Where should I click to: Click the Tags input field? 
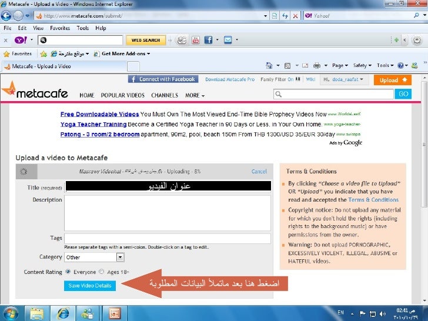[x=168, y=238]
